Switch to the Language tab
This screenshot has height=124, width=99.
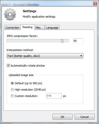52,28
